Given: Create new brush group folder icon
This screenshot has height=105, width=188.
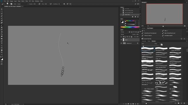Looking at the screenshot, I should [x=179, y=103].
